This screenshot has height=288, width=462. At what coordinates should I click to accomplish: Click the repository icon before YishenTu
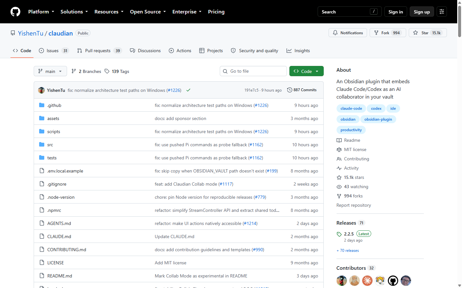tap(13, 33)
